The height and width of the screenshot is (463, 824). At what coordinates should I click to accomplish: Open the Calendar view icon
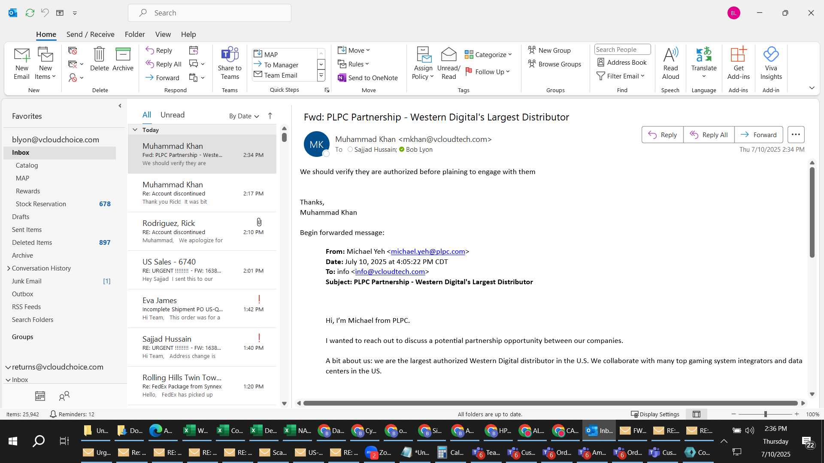[40, 396]
